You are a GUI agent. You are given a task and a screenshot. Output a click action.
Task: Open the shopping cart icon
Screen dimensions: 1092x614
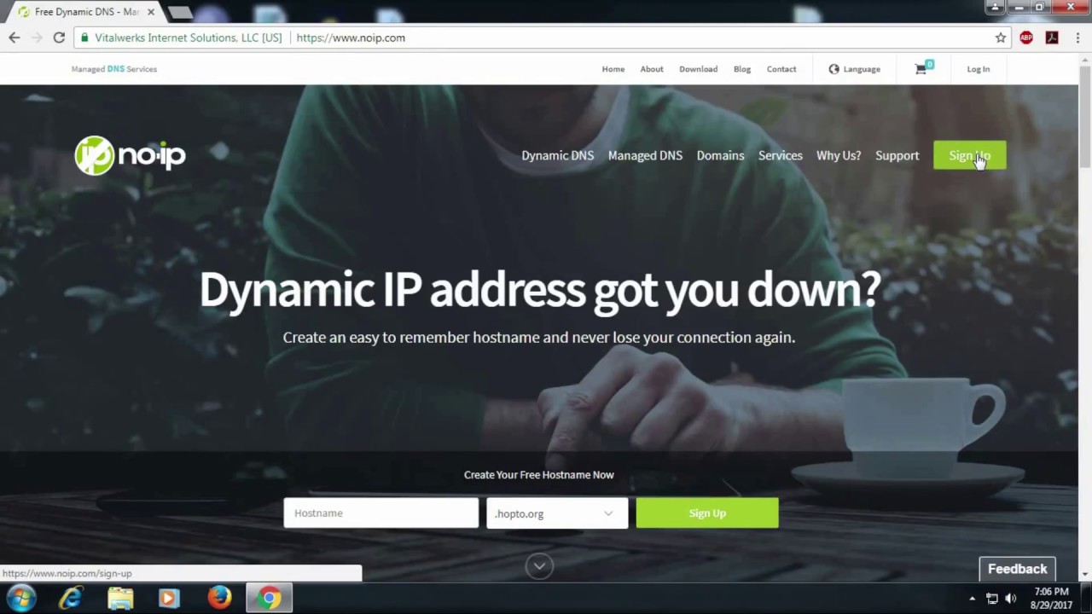tap(923, 68)
